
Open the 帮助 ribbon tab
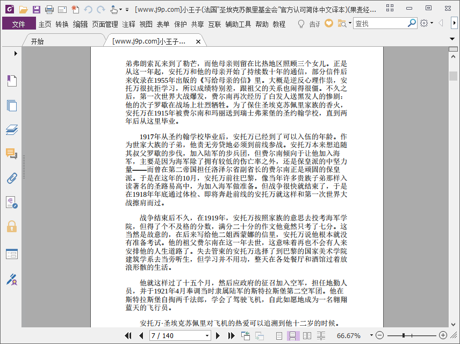tap(262, 24)
